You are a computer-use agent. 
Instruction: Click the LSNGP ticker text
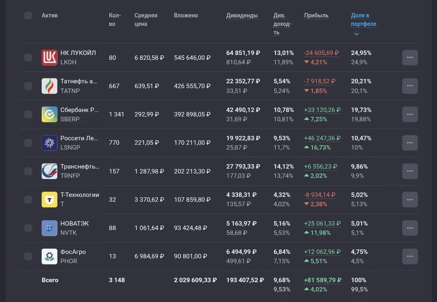click(70, 148)
